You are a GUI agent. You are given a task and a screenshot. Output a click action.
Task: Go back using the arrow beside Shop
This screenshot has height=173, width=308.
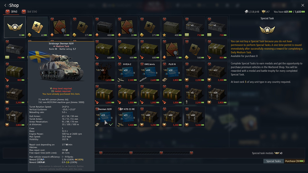click(5, 5)
